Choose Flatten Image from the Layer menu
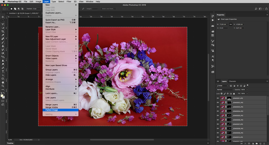The height and width of the screenshot is (145, 269). [52, 110]
